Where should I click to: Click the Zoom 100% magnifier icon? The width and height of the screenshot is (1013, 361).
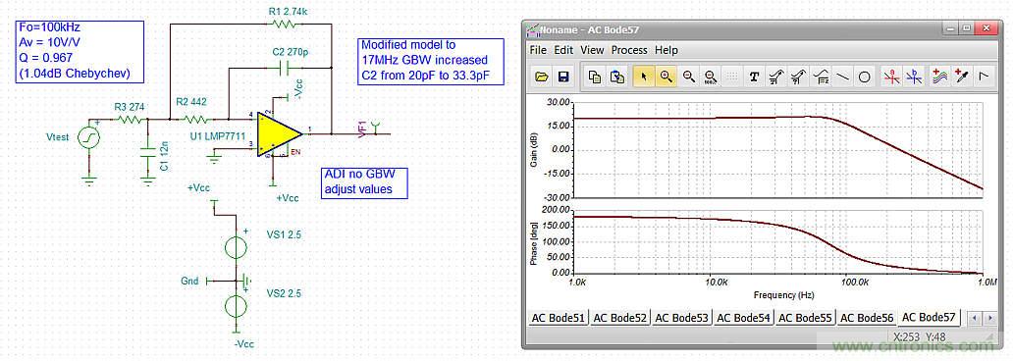[x=711, y=77]
